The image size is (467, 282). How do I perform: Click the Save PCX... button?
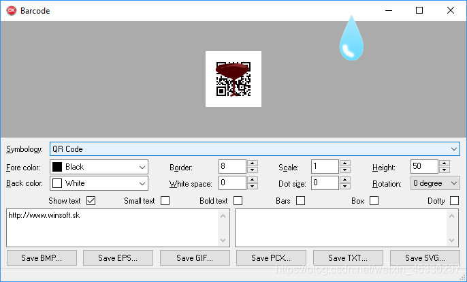[x=271, y=258]
